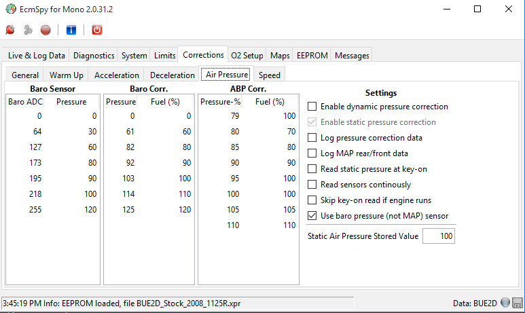This screenshot has width=525, height=313.
Task: Switch to the Maps tab
Action: coord(280,56)
